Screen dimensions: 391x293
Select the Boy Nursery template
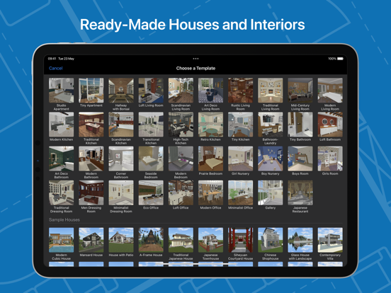click(x=271, y=159)
